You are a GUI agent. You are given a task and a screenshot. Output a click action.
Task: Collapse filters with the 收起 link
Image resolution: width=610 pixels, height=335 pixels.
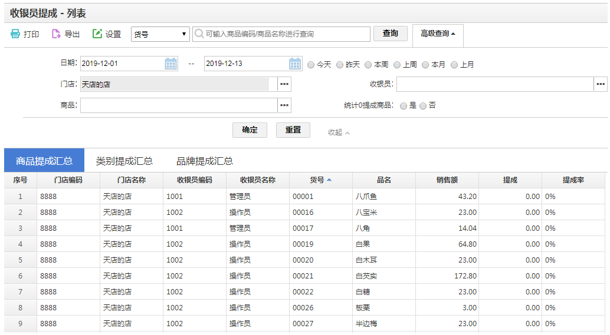click(x=339, y=132)
